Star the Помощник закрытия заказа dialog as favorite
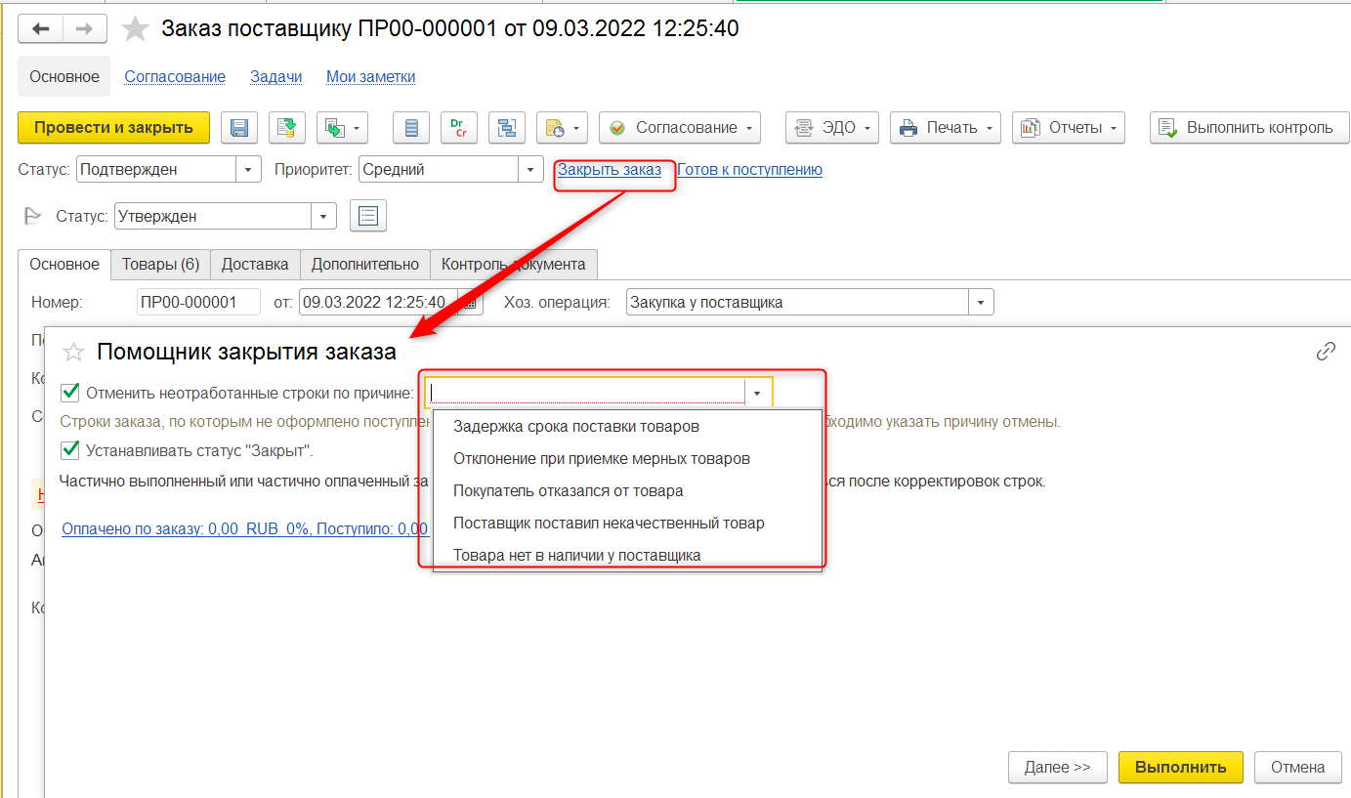Screen dimensions: 1351x798 pyautogui.click(x=73, y=353)
